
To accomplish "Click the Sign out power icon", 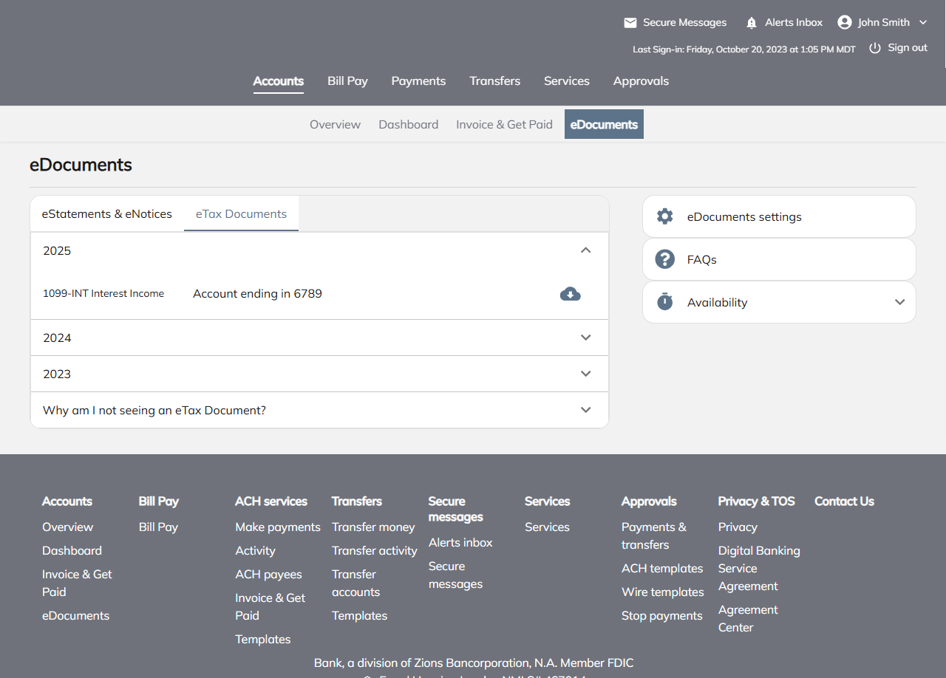I will pos(875,48).
